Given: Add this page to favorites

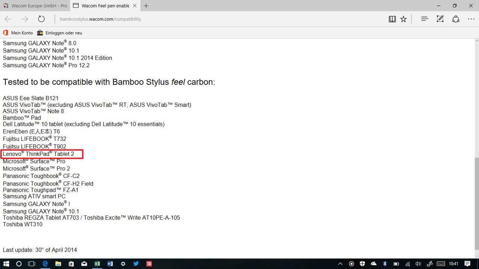Looking at the screenshot, I should [403, 19].
